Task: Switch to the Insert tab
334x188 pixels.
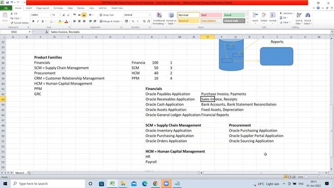Action: [x=29, y=8]
